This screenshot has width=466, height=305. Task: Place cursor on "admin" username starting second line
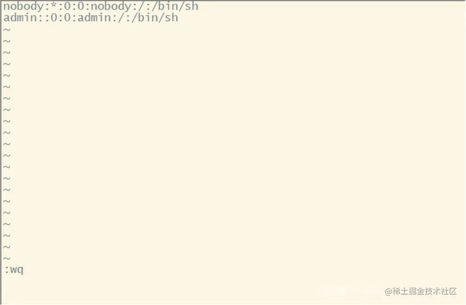click(20, 17)
